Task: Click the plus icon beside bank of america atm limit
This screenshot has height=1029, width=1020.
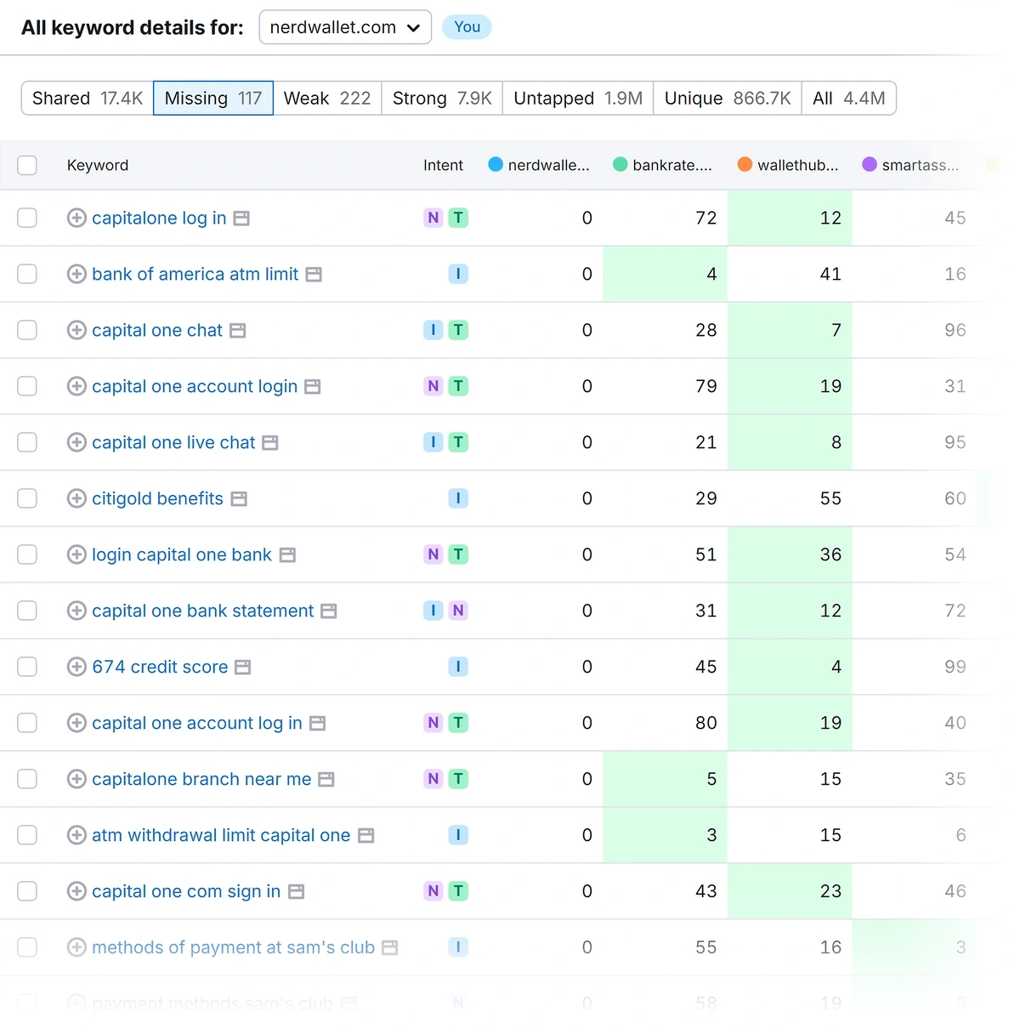Action: (x=76, y=274)
